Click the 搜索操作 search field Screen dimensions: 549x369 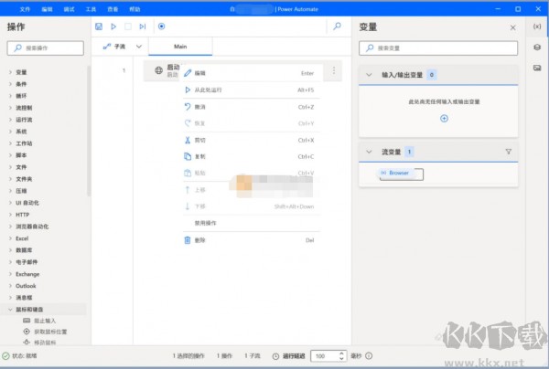[x=48, y=47]
